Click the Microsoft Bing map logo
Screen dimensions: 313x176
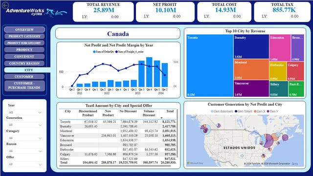click(x=195, y=163)
